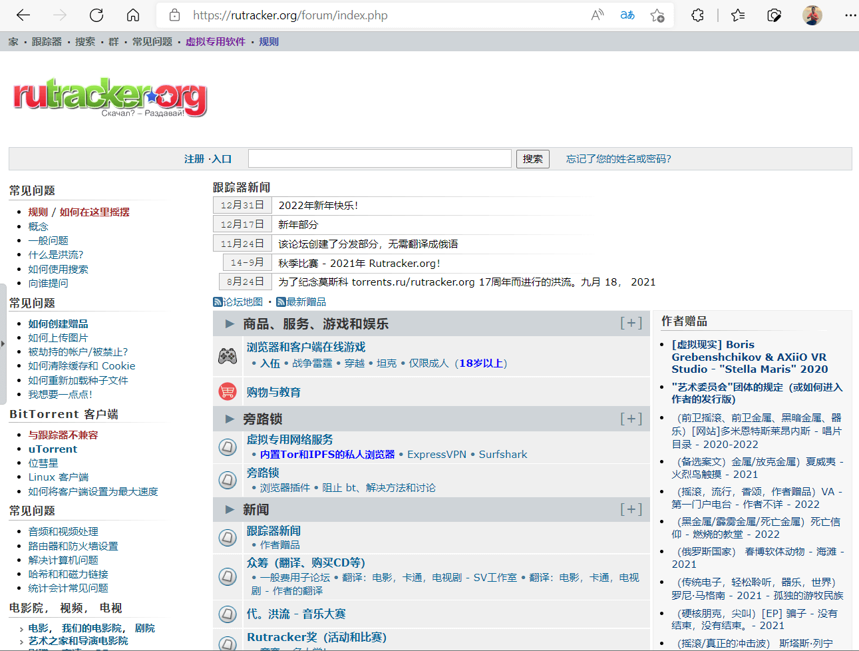Open 忘记了您的姓名或密码? link
Screen dimensions: 859x651
pyautogui.click(x=619, y=159)
